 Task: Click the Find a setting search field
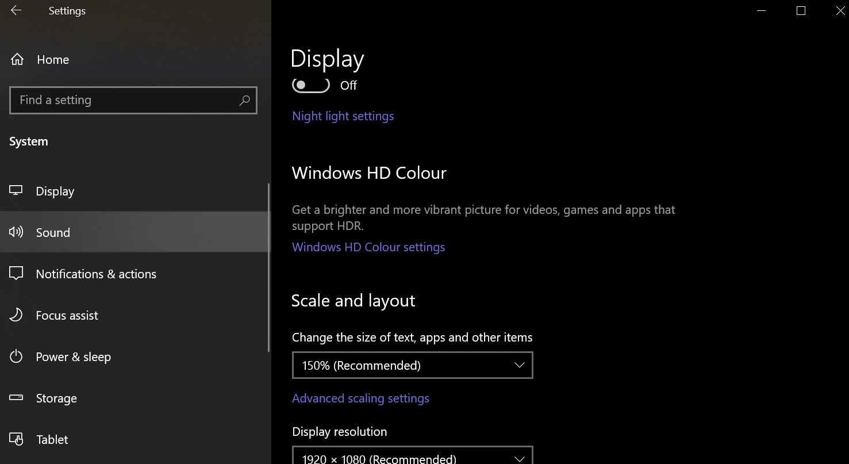(x=133, y=100)
